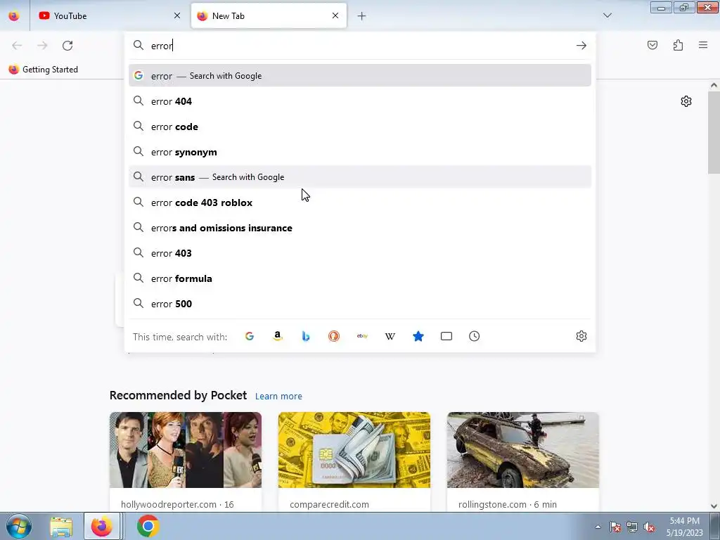Open the comparecredit.com story thumbnail
Screen dimensions: 720x540
tap(354, 450)
